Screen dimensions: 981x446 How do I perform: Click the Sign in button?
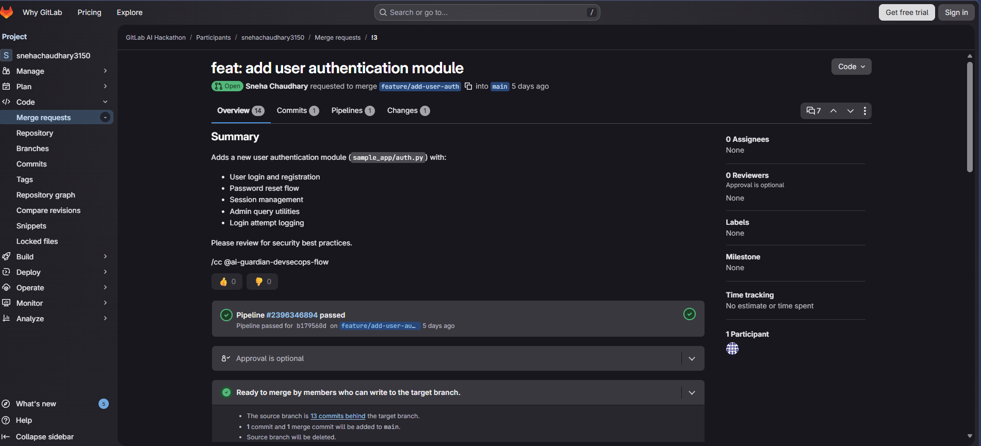point(956,12)
